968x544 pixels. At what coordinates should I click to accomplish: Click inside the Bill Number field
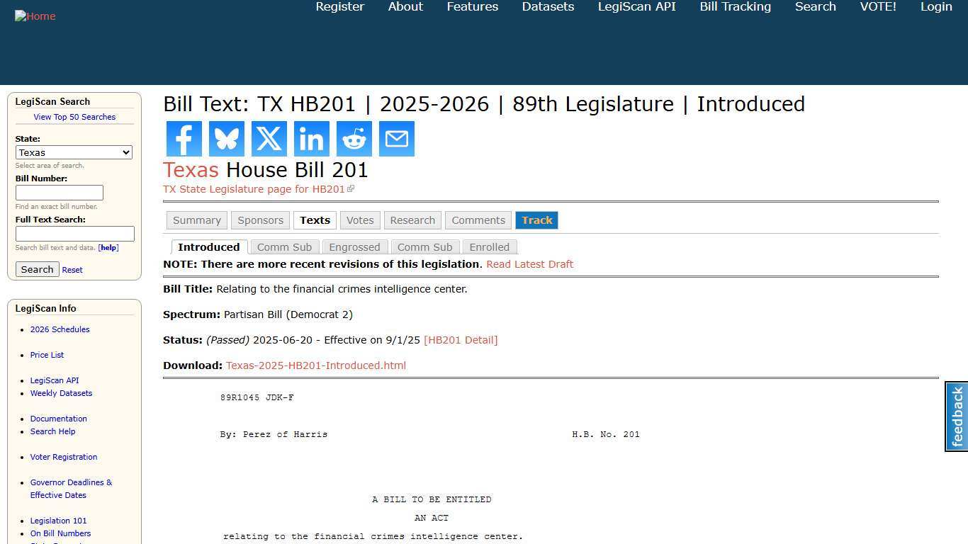[59, 192]
